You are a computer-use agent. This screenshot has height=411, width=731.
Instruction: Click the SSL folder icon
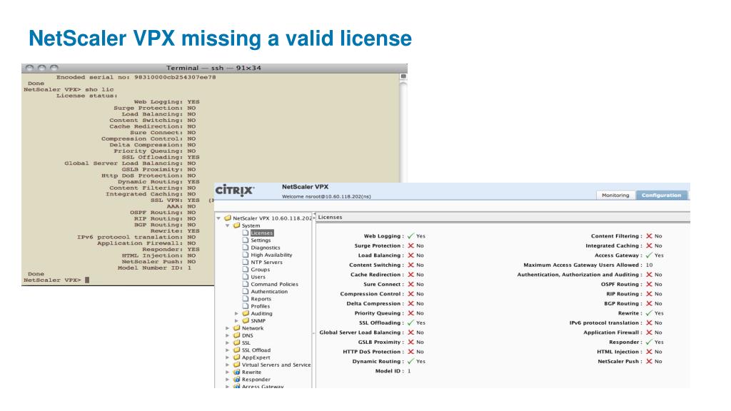[237, 342]
